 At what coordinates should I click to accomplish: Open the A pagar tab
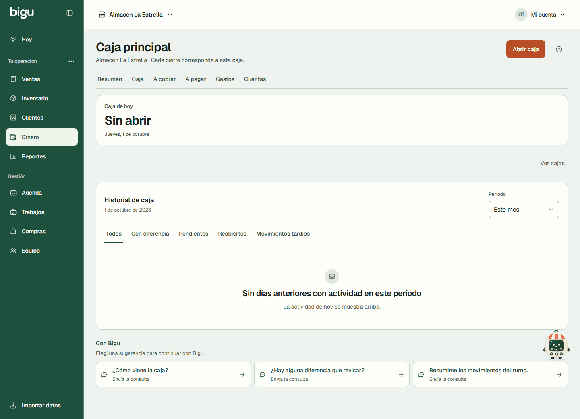[196, 79]
